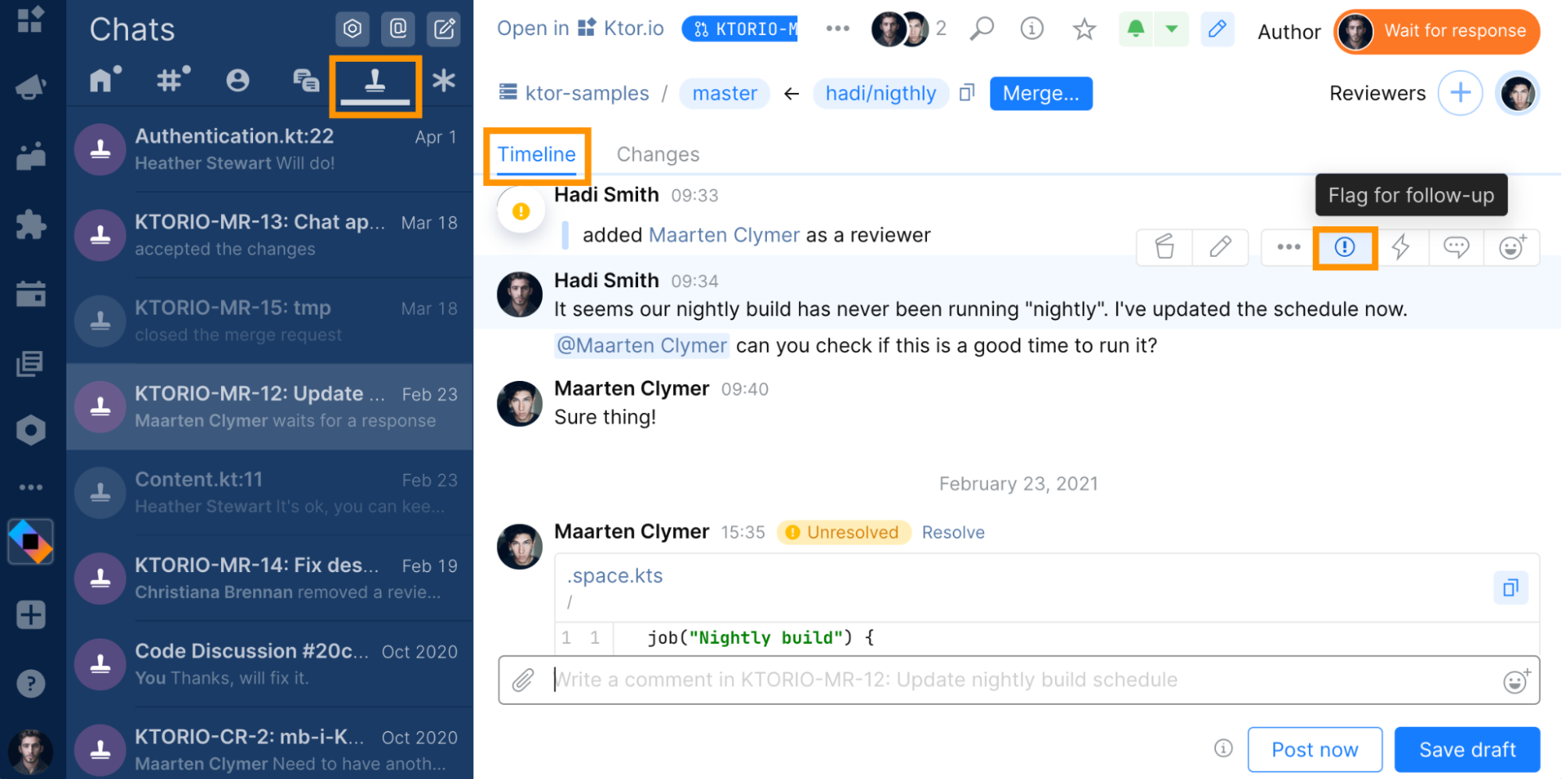Click Maarten Clymer reviewer link

coord(724,235)
